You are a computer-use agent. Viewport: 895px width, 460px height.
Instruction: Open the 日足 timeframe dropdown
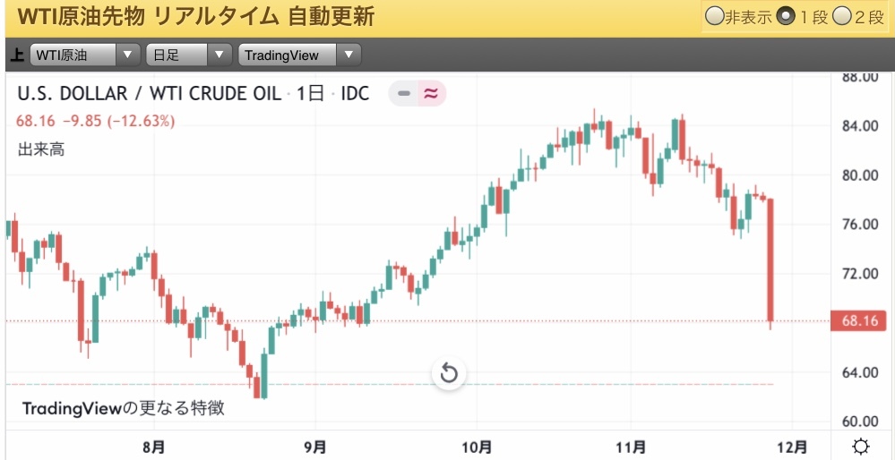[191, 55]
